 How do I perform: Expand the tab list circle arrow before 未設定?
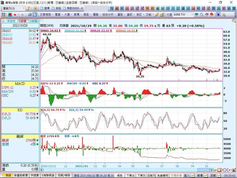click(x=3, y=21)
